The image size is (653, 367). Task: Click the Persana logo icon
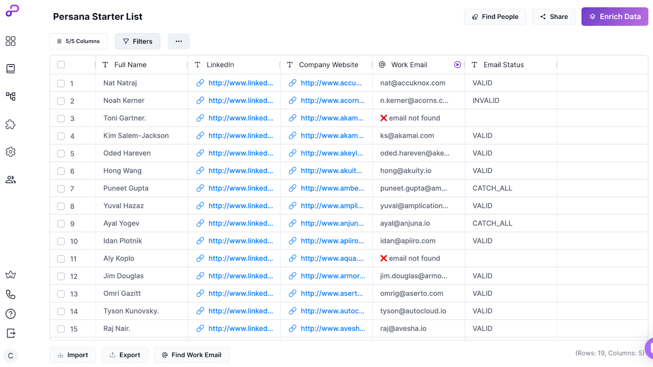pos(12,11)
